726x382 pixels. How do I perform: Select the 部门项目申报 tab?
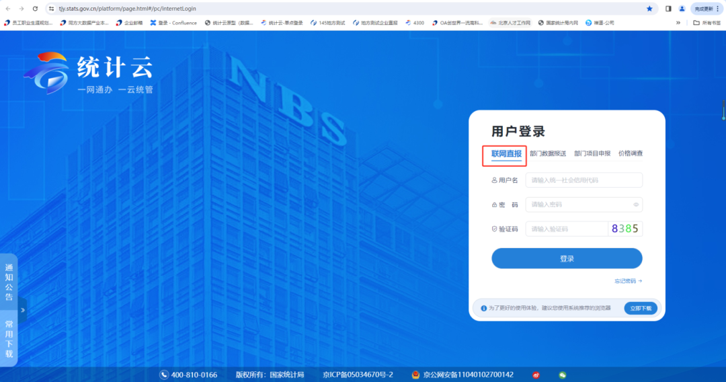592,154
